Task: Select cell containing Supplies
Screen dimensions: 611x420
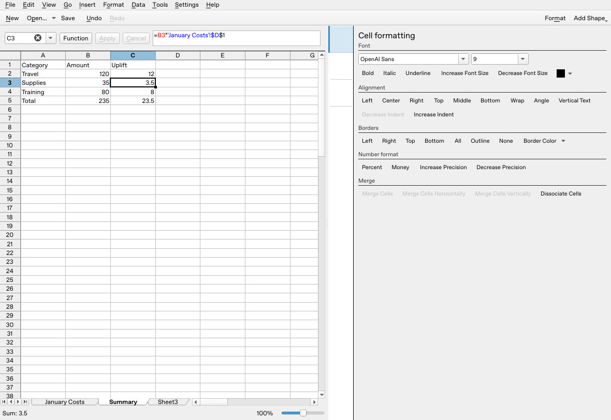Action: pyautogui.click(x=43, y=83)
